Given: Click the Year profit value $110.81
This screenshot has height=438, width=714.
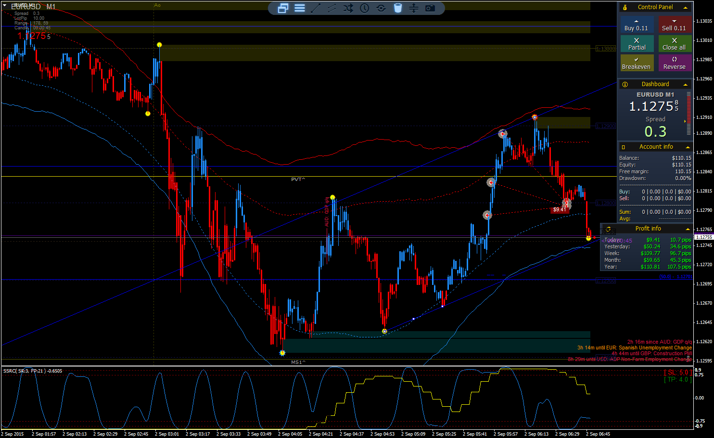Looking at the screenshot, I should click(x=650, y=267).
